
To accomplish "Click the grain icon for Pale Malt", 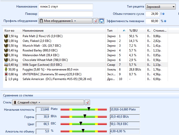I will [x=6, y=36].
